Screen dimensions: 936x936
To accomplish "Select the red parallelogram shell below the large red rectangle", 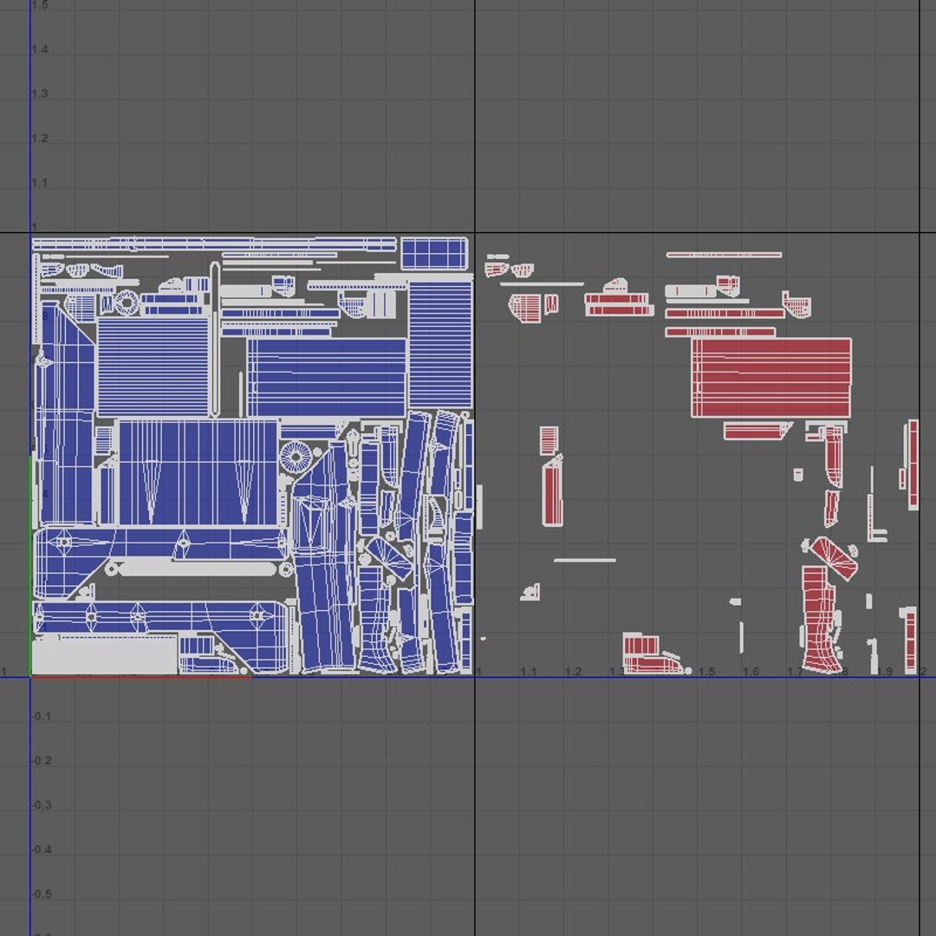I will pyautogui.click(x=757, y=431).
